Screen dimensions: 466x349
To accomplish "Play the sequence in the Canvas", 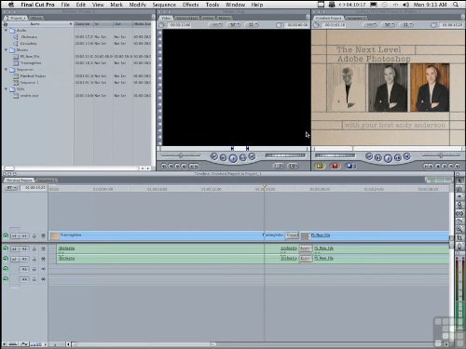I will (x=388, y=158).
